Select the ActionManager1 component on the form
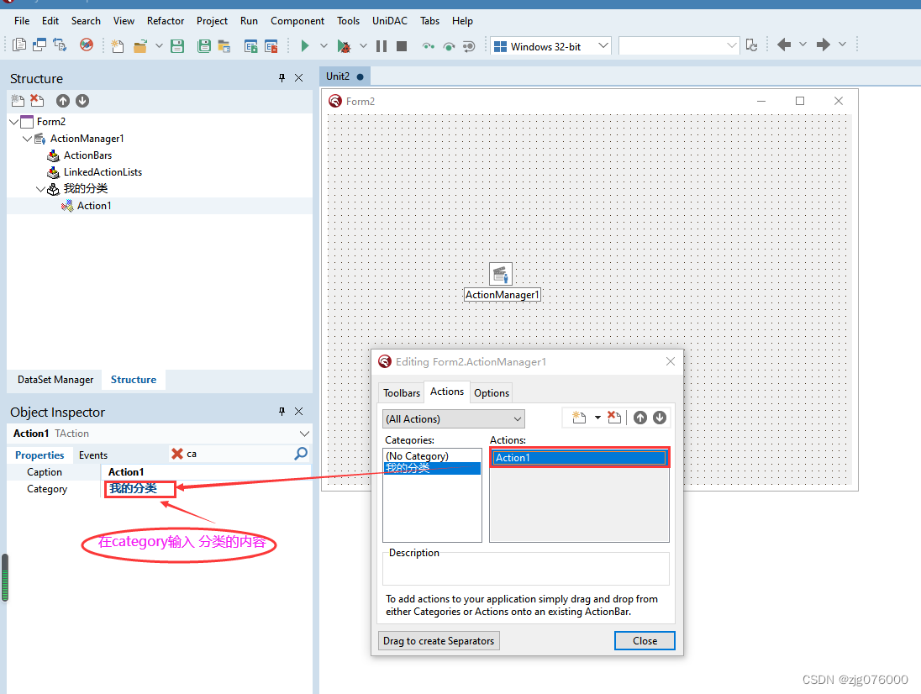The width and height of the screenshot is (921, 694). [x=501, y=274]
